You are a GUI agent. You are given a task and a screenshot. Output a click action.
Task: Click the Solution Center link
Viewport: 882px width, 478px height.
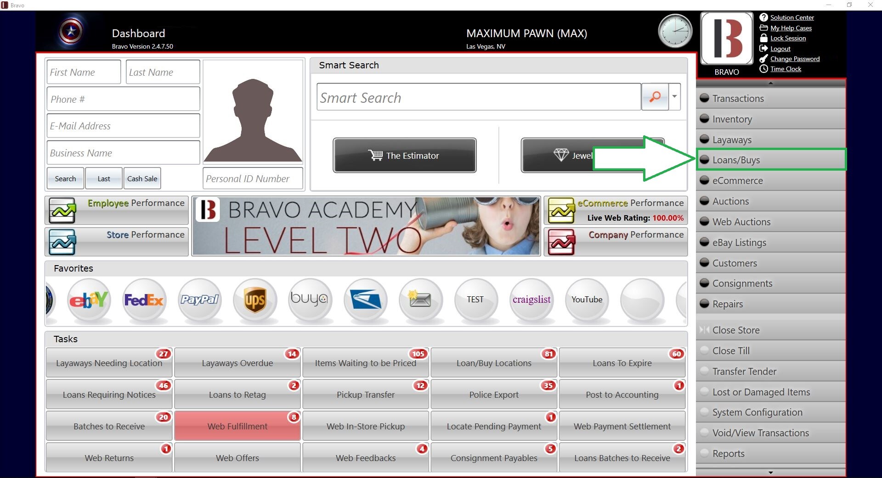coord(792,17)
